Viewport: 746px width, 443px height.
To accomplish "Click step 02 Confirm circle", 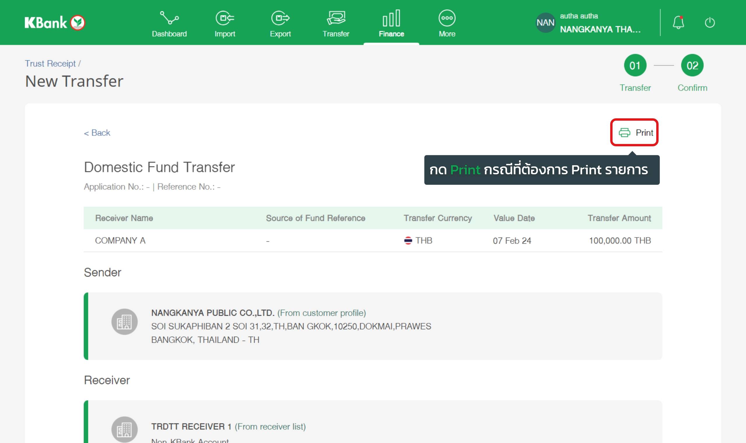I will [692, 65].
